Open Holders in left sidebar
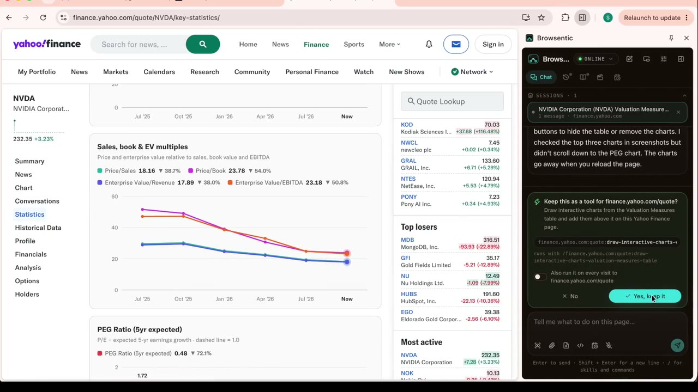 click(x=27, y=294)
